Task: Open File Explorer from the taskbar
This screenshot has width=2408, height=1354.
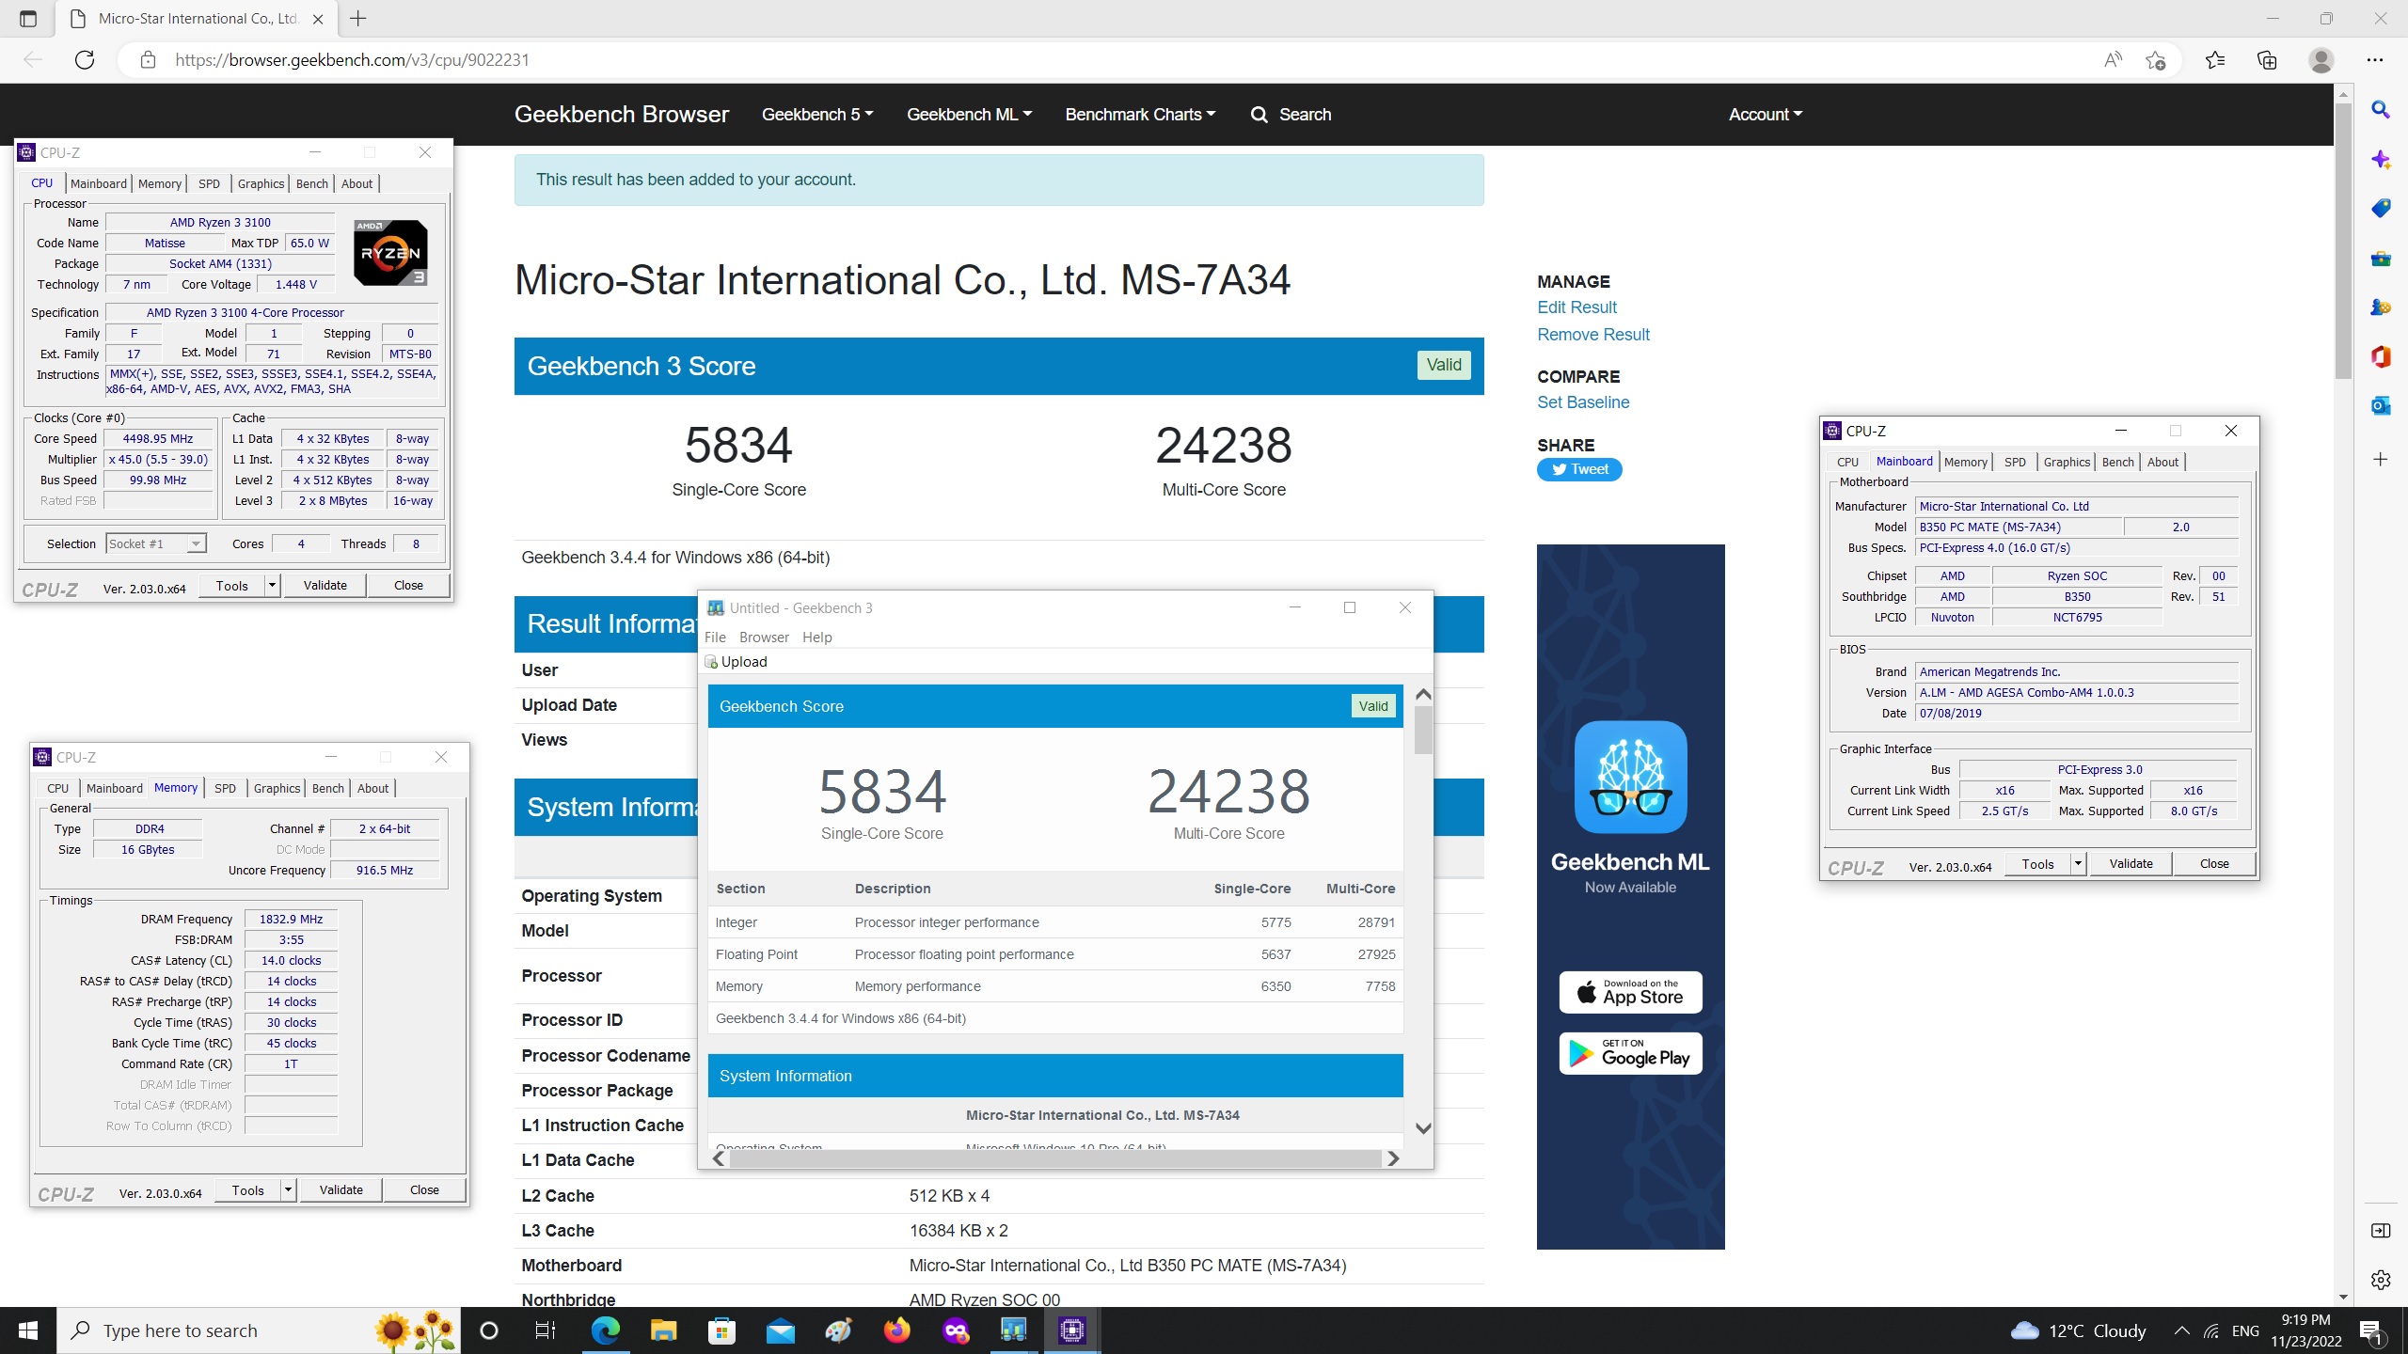Action: coord(664,1330)
